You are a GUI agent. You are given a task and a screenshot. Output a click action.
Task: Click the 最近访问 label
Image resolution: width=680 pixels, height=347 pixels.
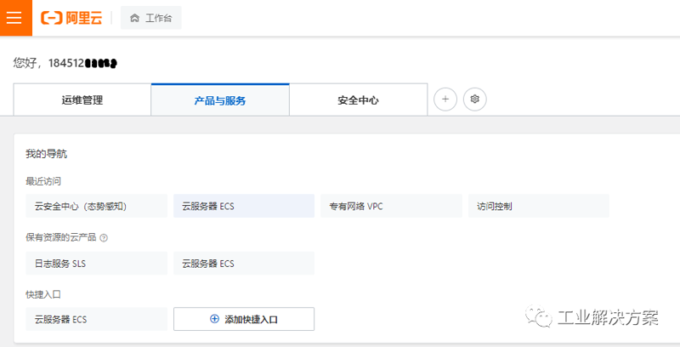click(x=43, y=181)
